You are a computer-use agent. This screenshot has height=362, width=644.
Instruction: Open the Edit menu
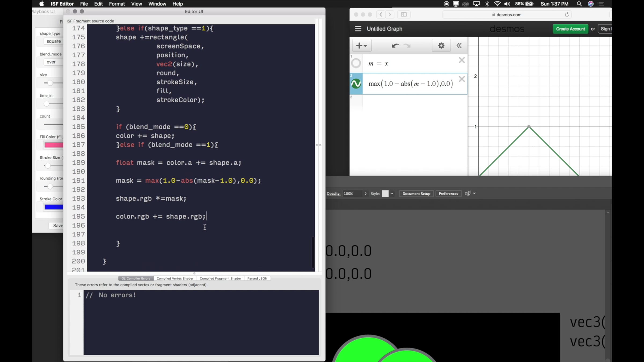tap(98, 4)
